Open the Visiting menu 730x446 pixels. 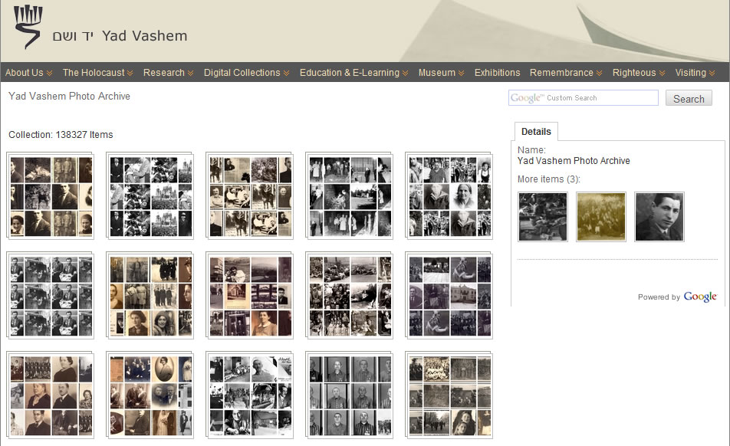point(690,73)
